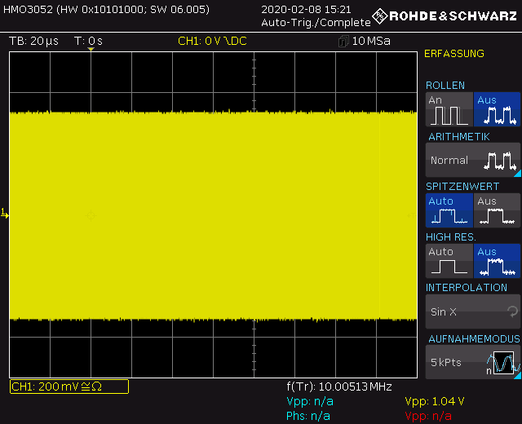Enable High Res. Auto mode

[449, 261]
